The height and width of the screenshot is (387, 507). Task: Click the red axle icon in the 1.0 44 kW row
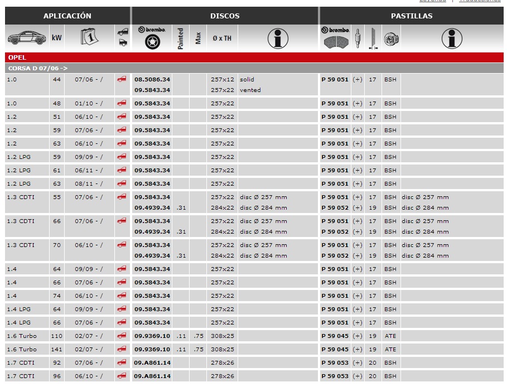click(122, 80)
